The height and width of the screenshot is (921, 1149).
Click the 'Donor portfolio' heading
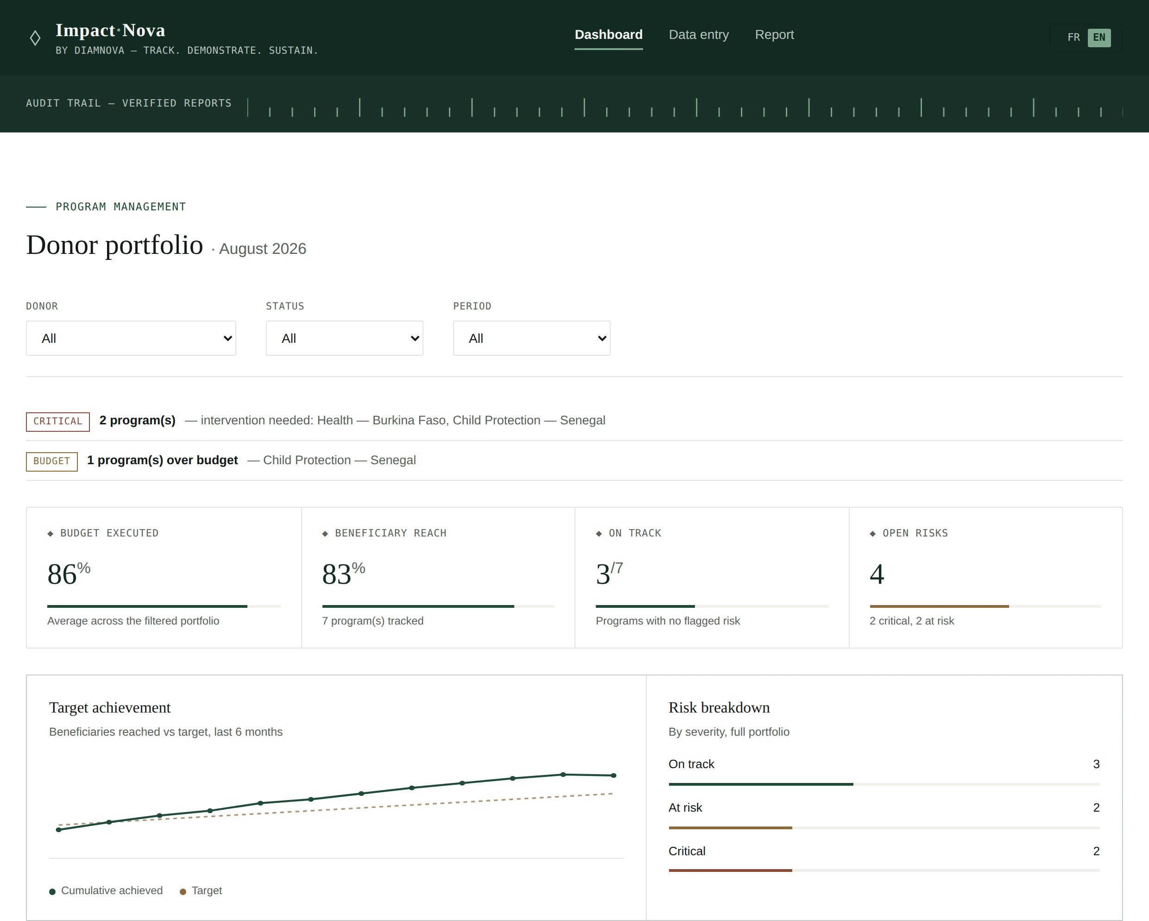coord(114,245)
